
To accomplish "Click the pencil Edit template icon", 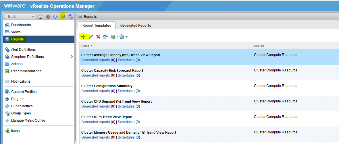I will (91, 37).
